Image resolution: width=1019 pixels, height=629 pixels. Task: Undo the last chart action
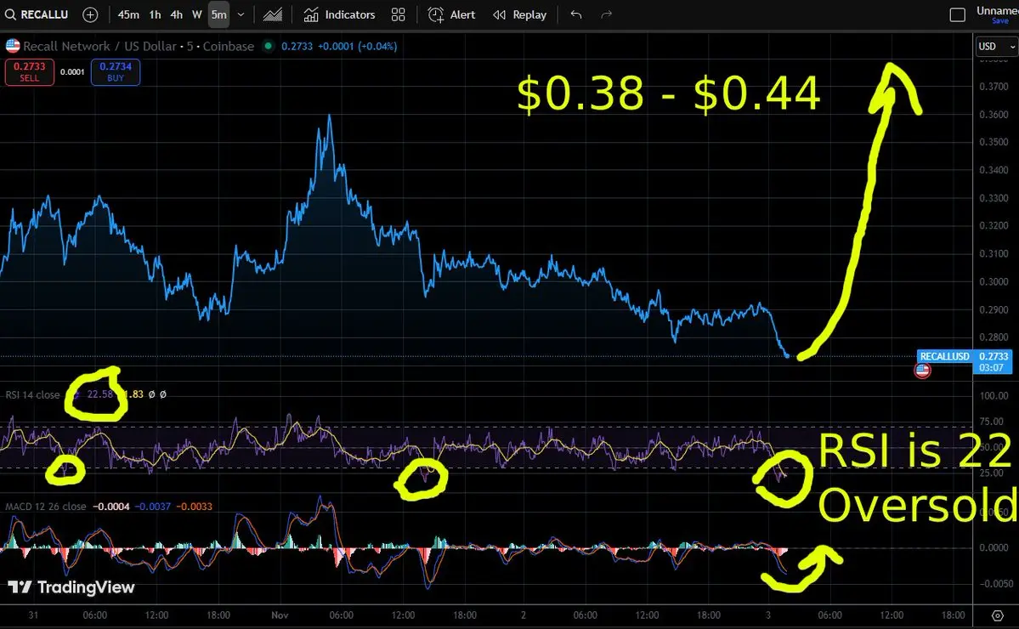point(575,14)
